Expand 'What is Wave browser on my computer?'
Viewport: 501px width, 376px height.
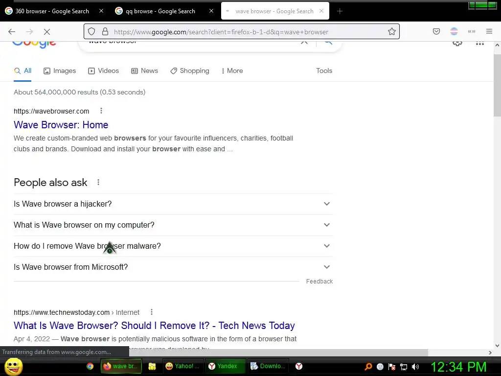pos(173,225)
